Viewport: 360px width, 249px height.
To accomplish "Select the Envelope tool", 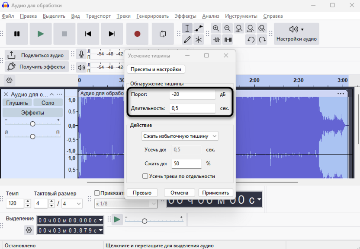I will point(199,28).
